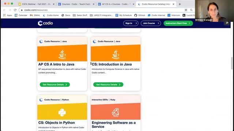Open the LMS/LTI Integration bookmark folder
The width and height of the screenshot is (234, 131).
101,15
